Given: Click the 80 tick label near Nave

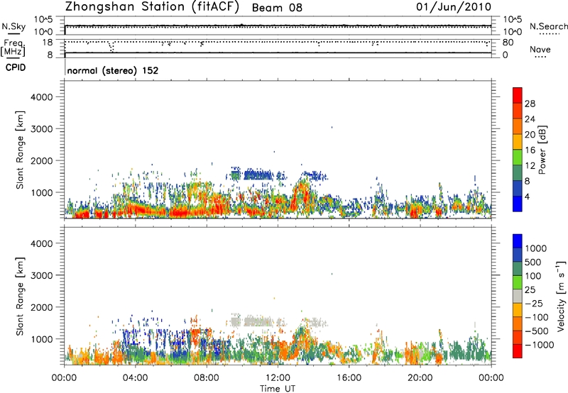Looking at the screenshot, I should point(508,43).
